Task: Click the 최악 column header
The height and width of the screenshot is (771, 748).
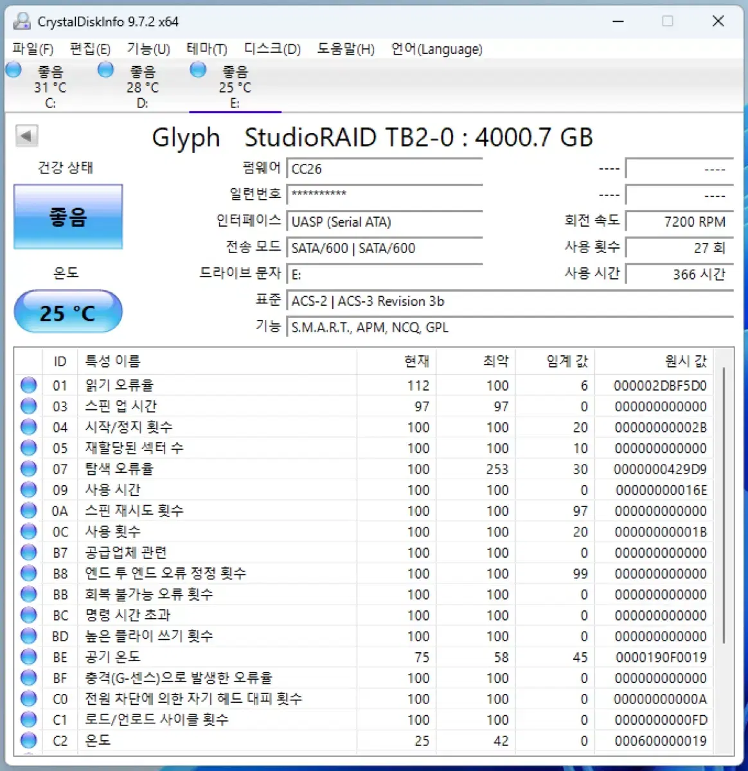Action: click(x=477, y=361)
